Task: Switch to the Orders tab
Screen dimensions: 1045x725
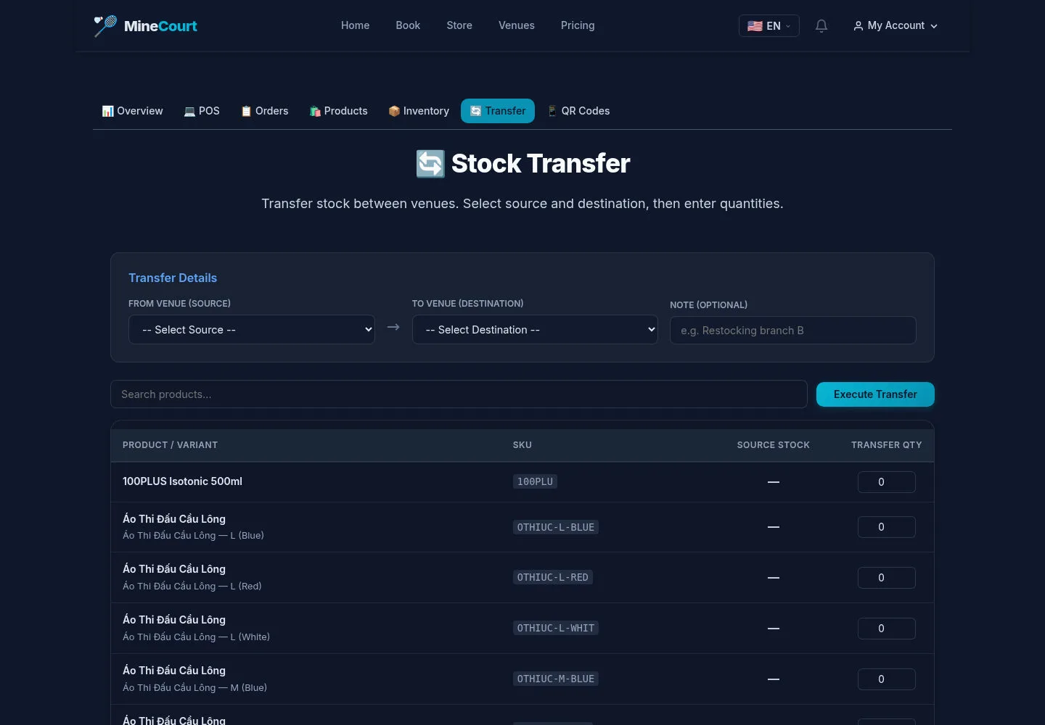Action: point(265,111)
